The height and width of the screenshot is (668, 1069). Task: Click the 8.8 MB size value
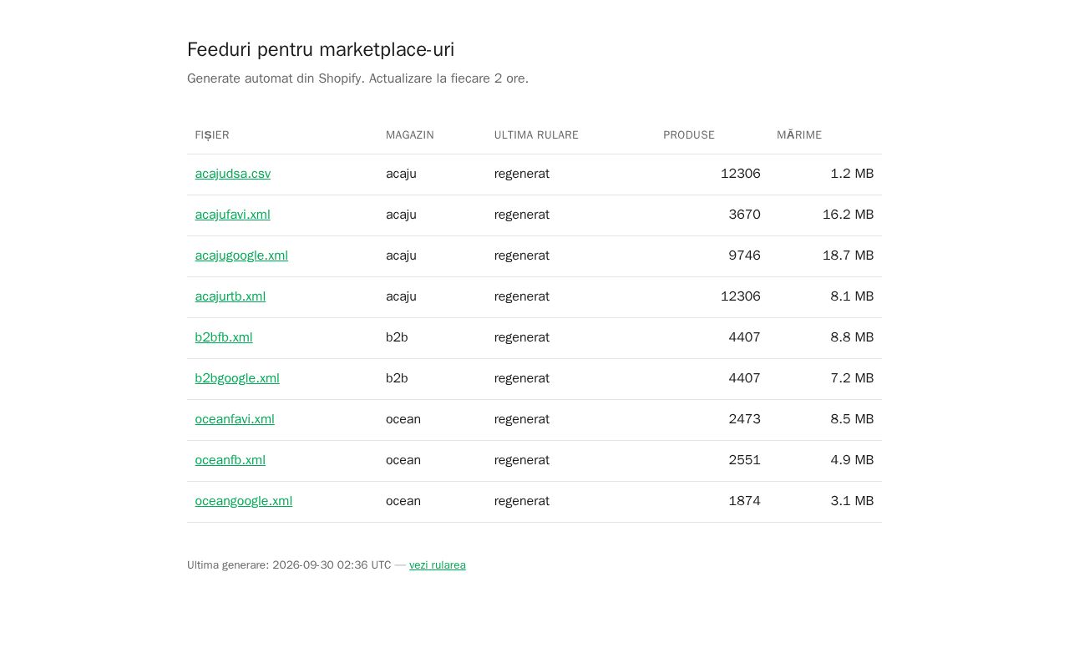pyautogui.click(x=852, y=337)
